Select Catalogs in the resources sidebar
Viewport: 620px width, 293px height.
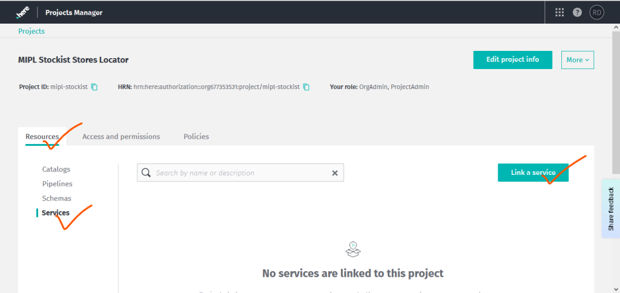click(x=56, y=170)
